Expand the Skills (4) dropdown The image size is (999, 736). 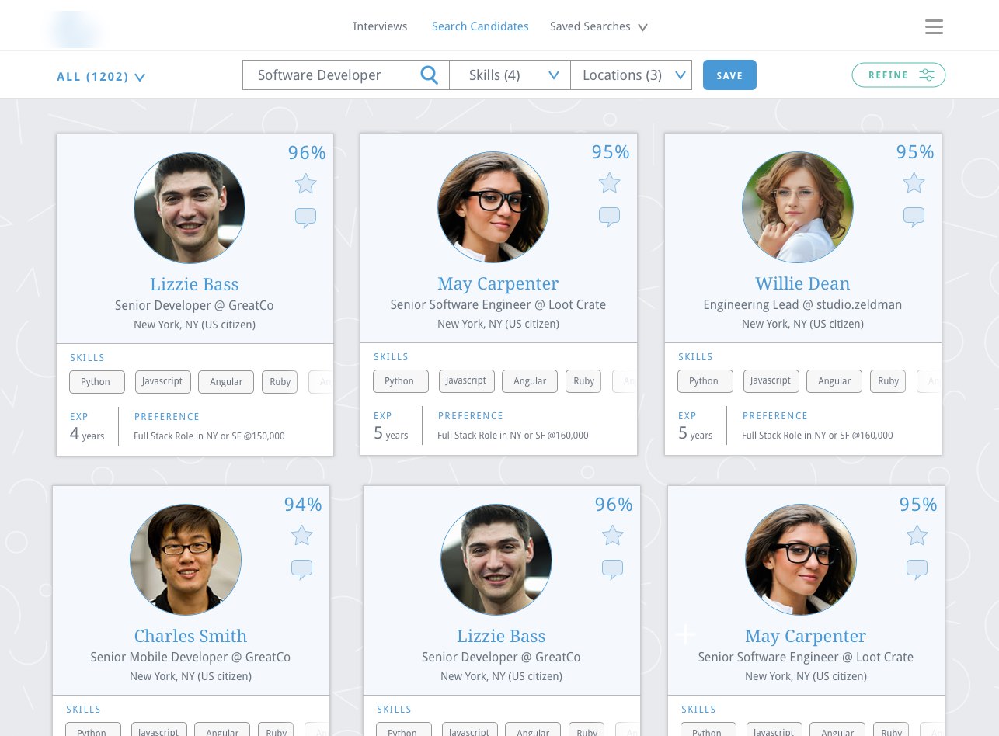point(510,75)
